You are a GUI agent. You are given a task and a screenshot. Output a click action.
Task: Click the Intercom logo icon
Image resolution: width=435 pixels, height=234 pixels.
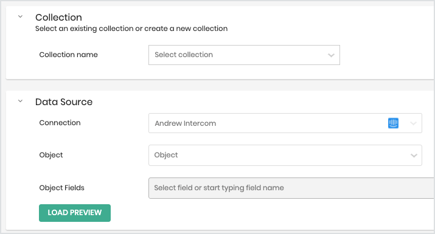(x=393, y=123)
